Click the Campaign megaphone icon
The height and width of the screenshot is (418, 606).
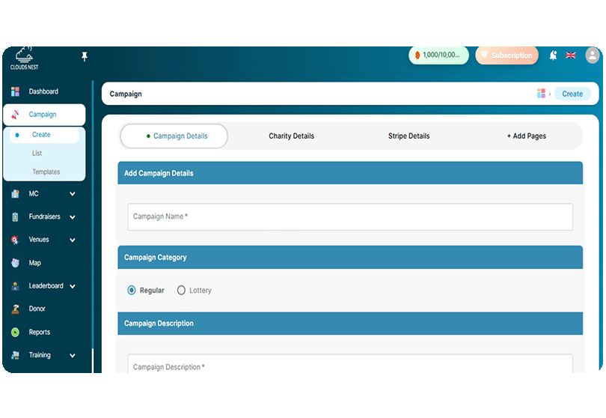point(15,114)
